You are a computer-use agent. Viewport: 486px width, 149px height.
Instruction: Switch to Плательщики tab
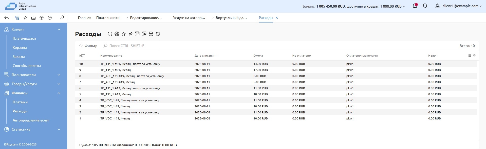[x=108, y=18]
